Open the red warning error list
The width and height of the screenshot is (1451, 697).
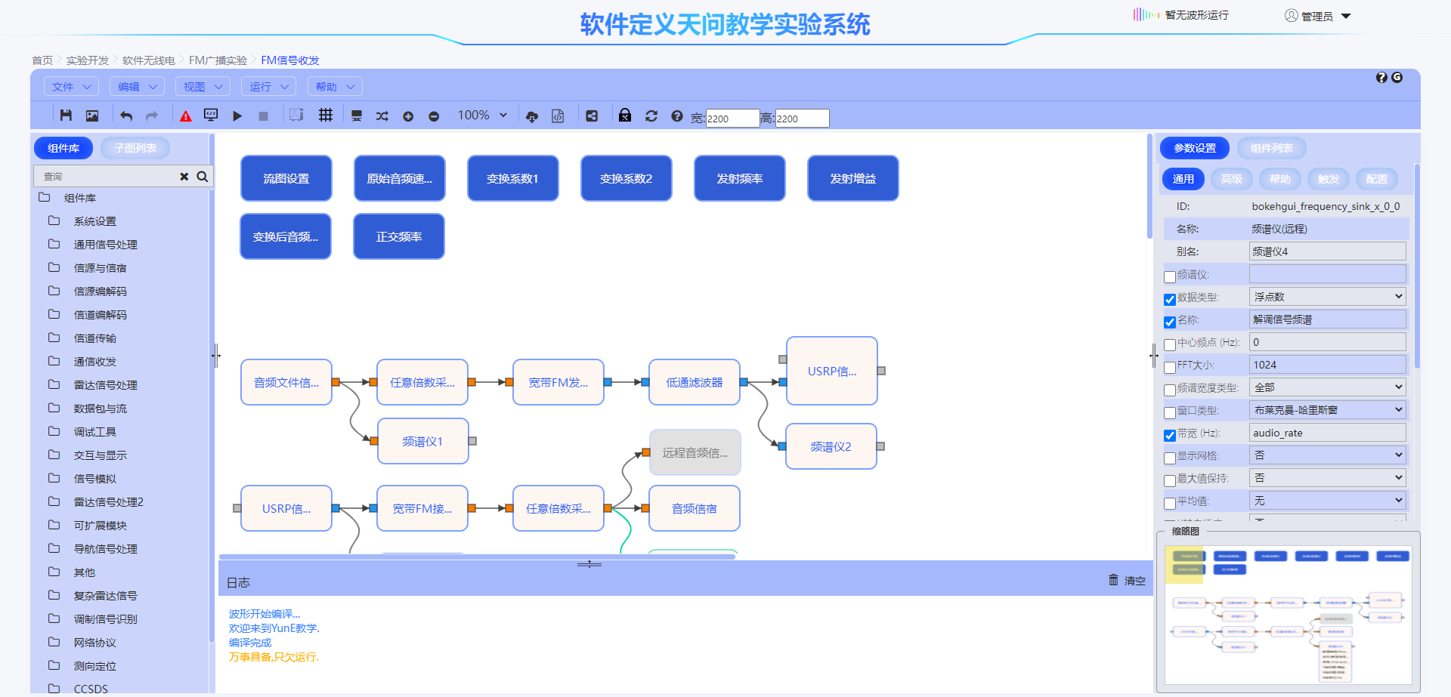click(186, 116)
